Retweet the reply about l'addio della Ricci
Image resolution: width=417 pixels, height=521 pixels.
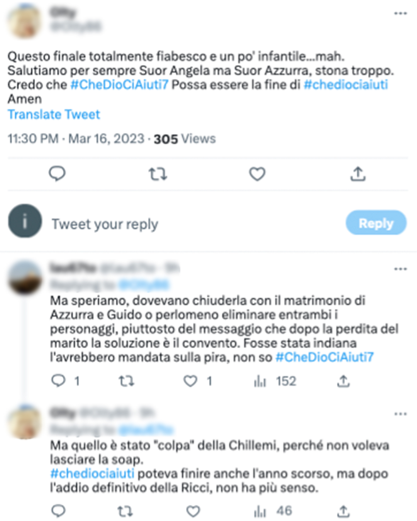pos(125,511)
